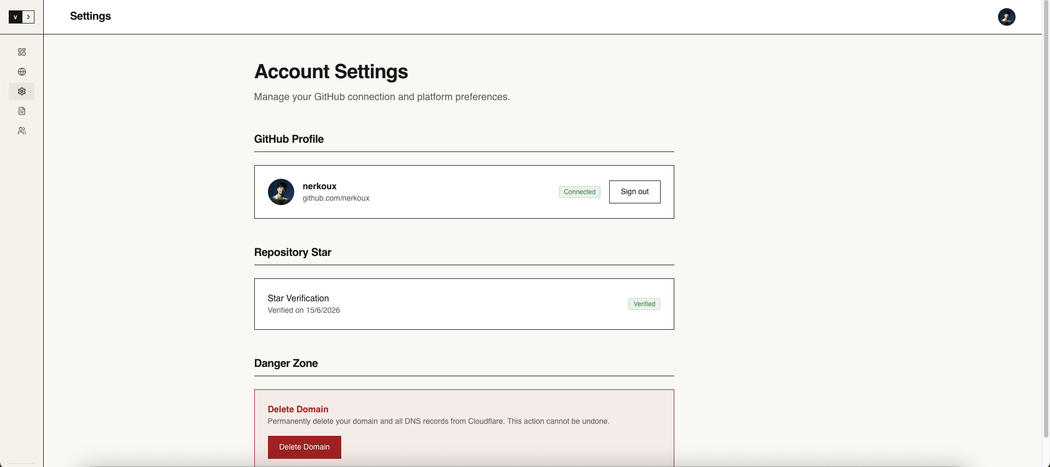This screenshot has width=1050, height=467.
Task: Click the Account Settings heading
Action: click(331, 72)
